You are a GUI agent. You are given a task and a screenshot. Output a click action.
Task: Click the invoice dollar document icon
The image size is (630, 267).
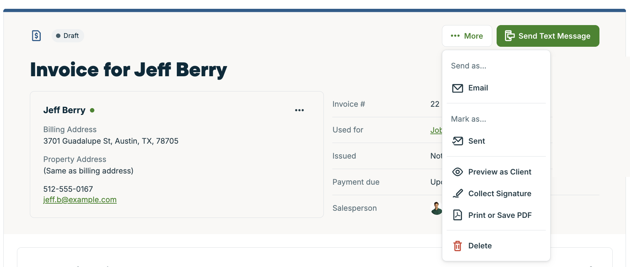click(36, 36)
